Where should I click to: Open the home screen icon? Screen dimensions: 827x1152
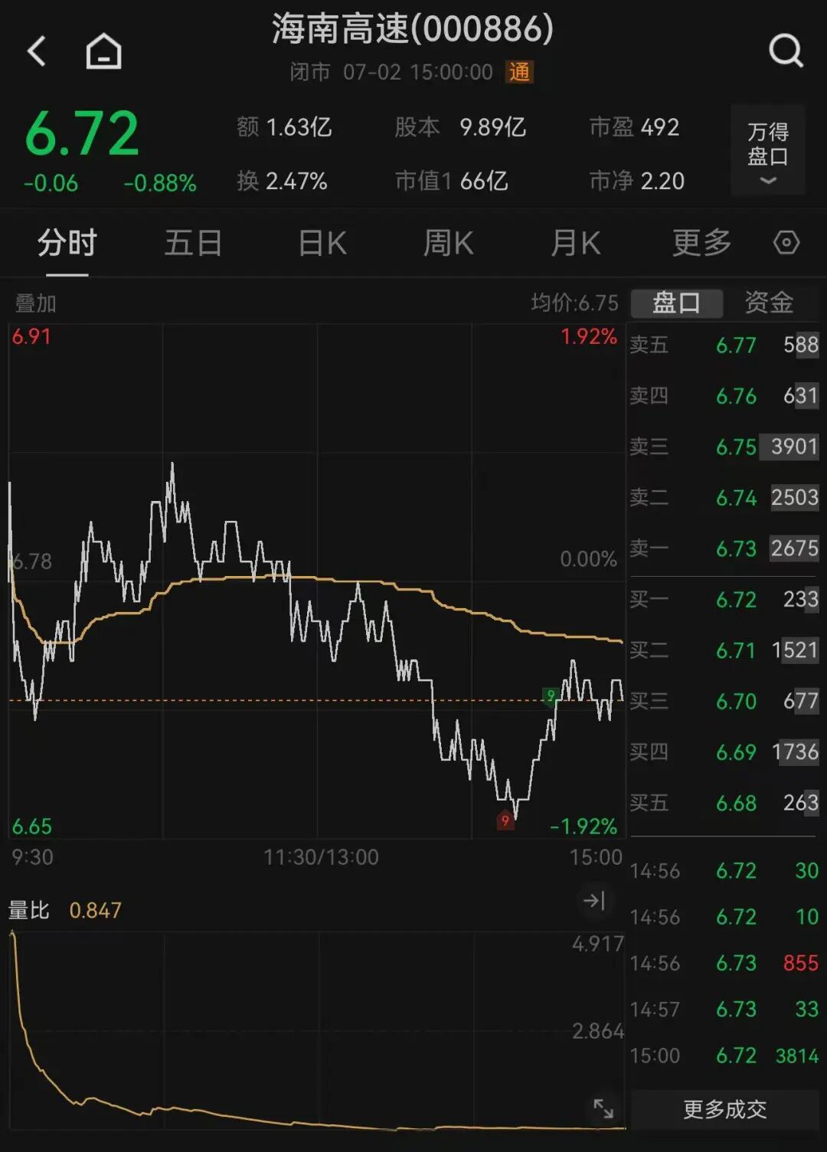click(x=103, y=51)
